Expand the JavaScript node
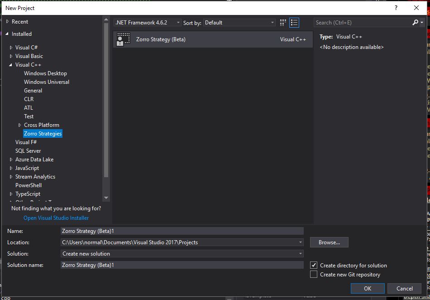430x300 pixels. tap(11, 168)
